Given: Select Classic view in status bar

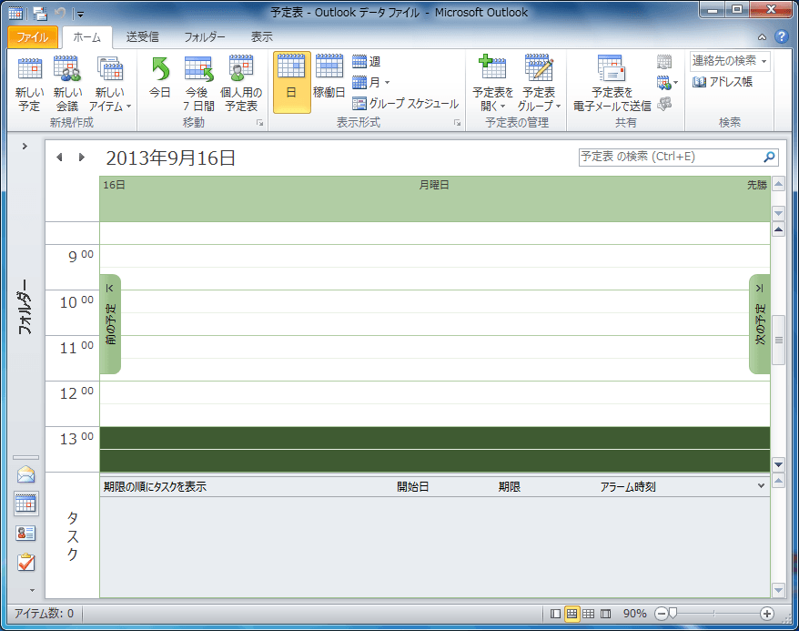Looking at the screenshot, I should (x=605, y=614).
